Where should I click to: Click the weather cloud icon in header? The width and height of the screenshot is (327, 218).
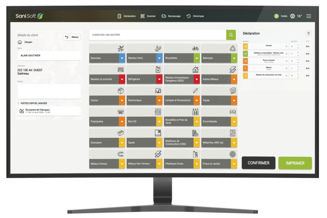click(292, 16)
